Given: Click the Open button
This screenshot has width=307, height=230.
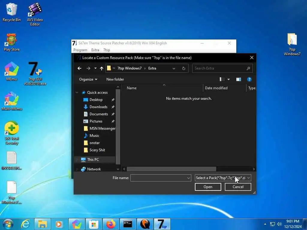Looking at the screenshot, I should point(208,187).
